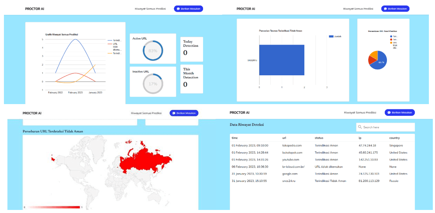
Task: Click the Inactive URL 17% progress ring
Action: pyautogui.click(x=153, y=84)
